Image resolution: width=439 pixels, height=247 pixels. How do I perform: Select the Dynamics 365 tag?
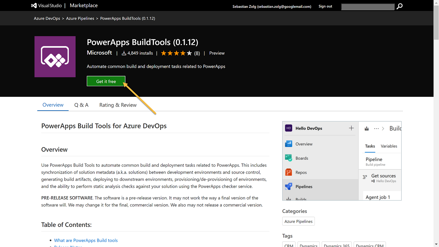tap(337, 244)
